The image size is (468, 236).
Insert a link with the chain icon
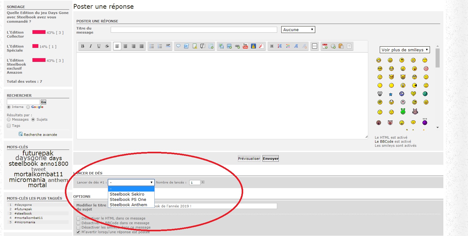coord(237,46)
